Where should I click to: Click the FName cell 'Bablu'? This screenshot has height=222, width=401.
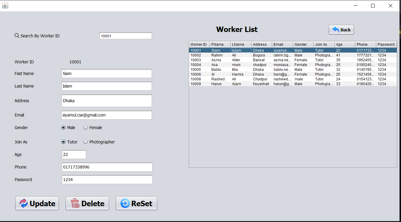(220, 70)
